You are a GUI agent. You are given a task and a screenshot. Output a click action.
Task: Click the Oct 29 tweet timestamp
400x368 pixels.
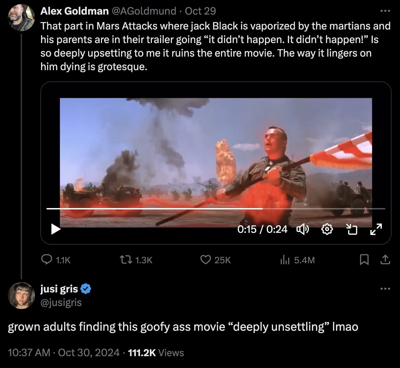(200, 11)
